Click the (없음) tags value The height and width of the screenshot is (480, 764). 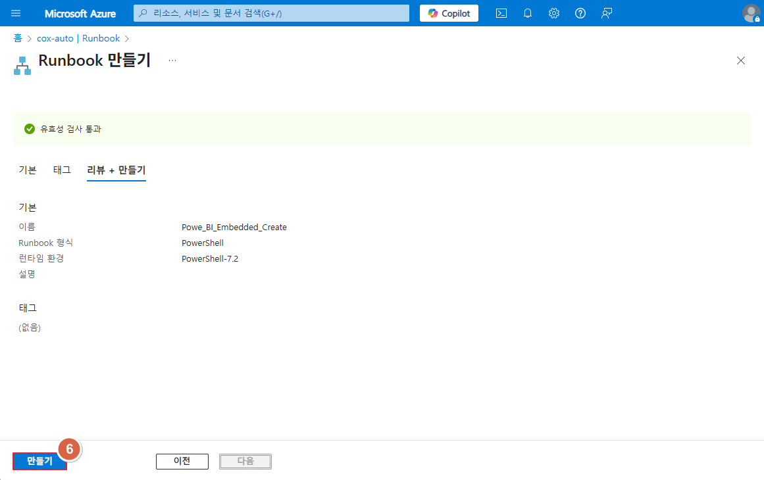[x=30, y=327]
